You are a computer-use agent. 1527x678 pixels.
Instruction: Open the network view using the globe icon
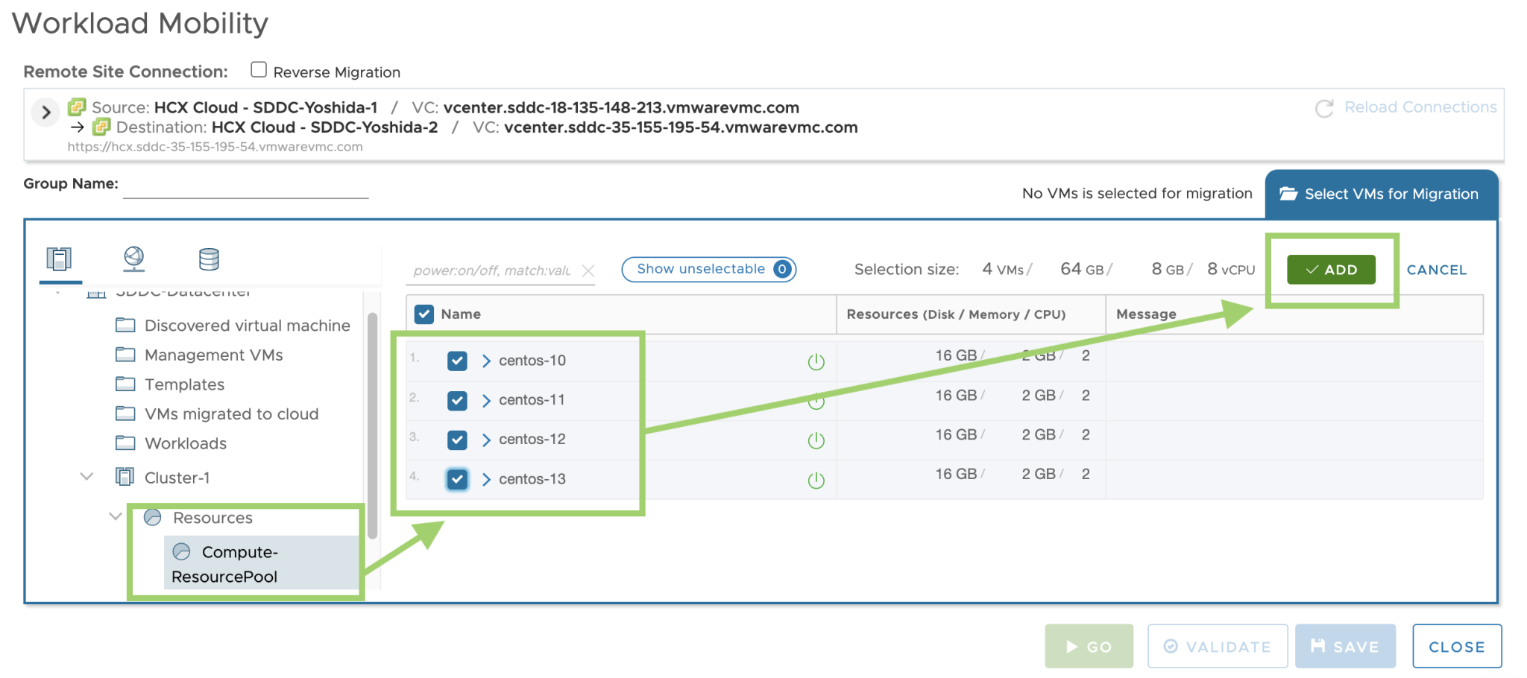coord(134,257)
